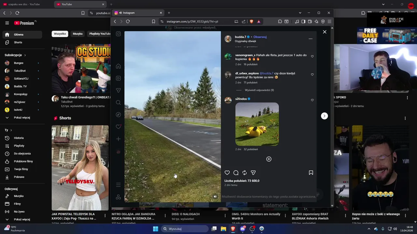Click the Wyszukaj taskbar search box

pyautogui.click(x=185, y=229)
